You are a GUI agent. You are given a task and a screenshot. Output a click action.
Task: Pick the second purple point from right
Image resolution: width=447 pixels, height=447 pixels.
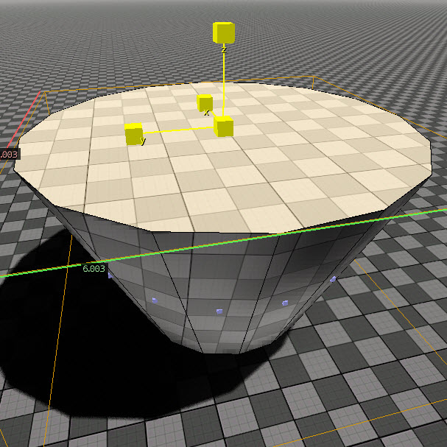pyautogui.click(x=285, y=303)
